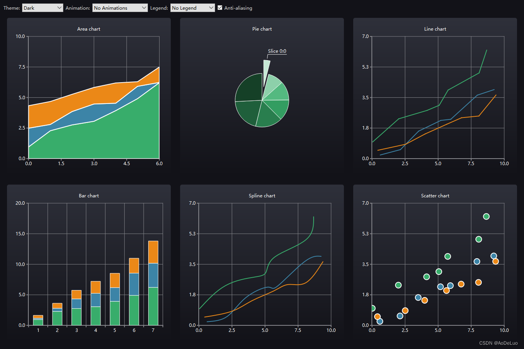Open the Animation dropdown showing No Animations
The height and width of the screenshot is (349, 524).
pyautogui.click(x=120, y=8)
